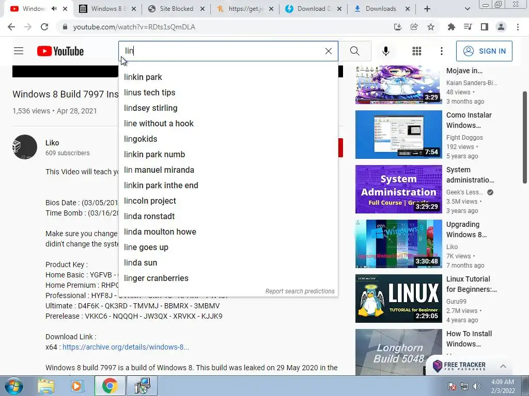Pick suggestion linger cranberries
The width and height of the screenshot is (529, 396).
(228, 278)
